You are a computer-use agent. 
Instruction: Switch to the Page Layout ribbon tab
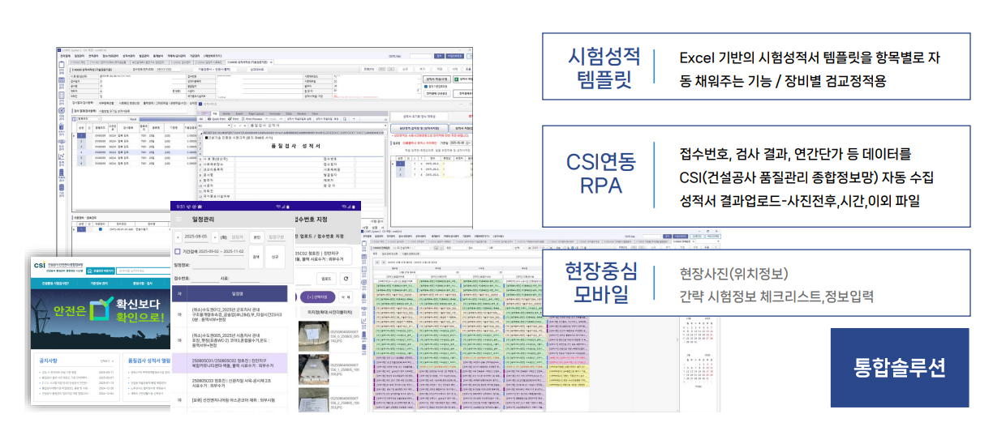coord(256,113)
